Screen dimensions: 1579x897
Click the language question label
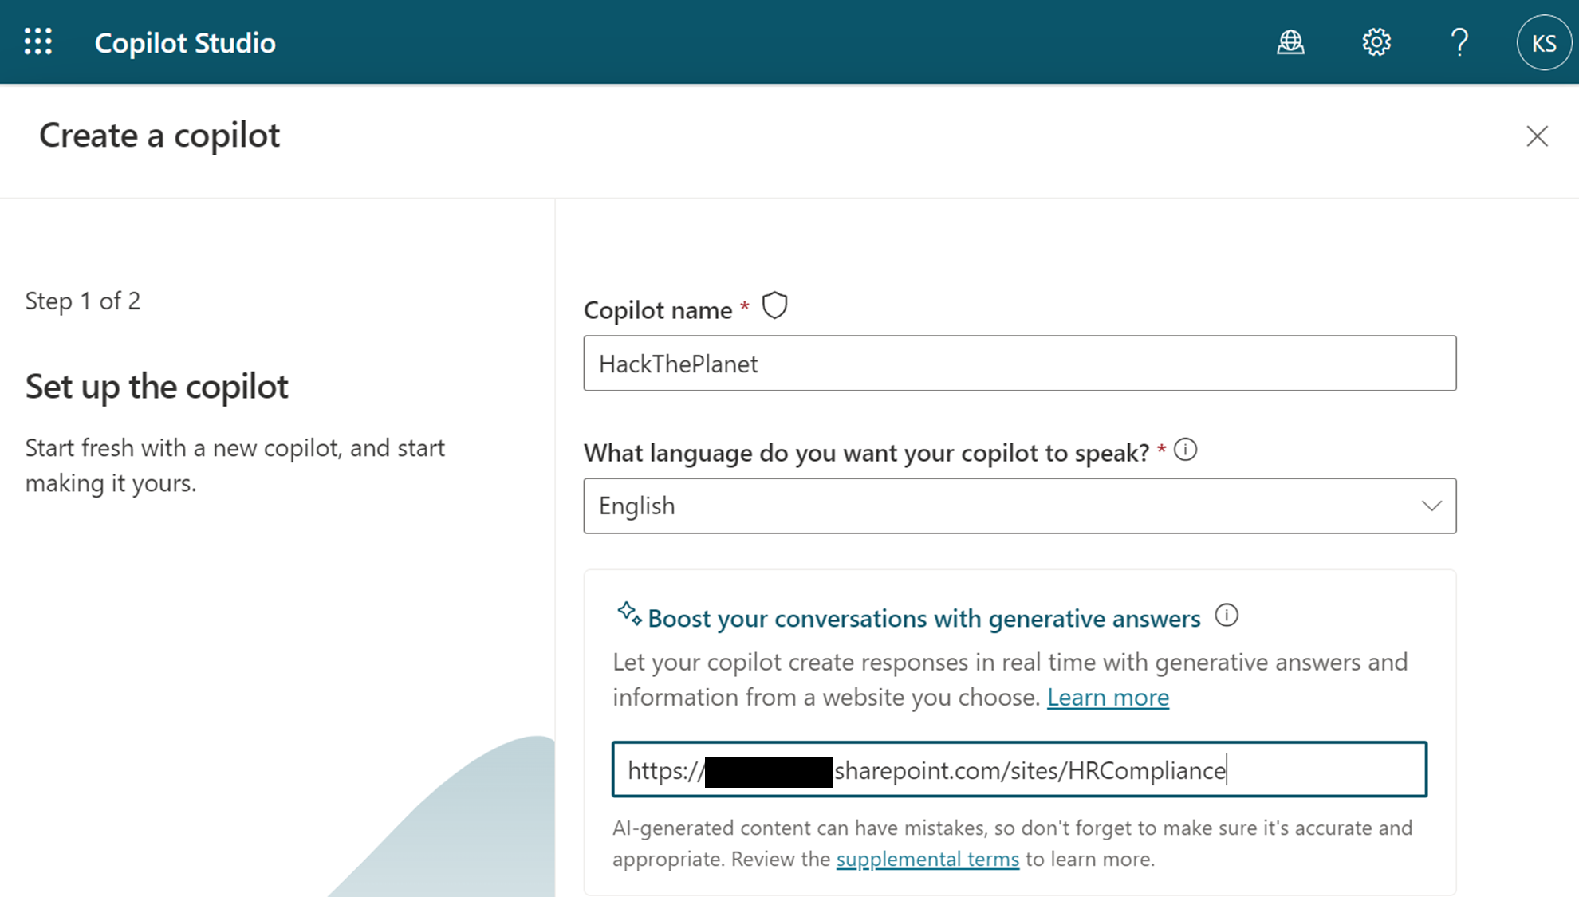click(x=866, y=453)
